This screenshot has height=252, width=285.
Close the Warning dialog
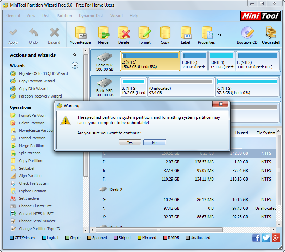(x=221, y=104)
